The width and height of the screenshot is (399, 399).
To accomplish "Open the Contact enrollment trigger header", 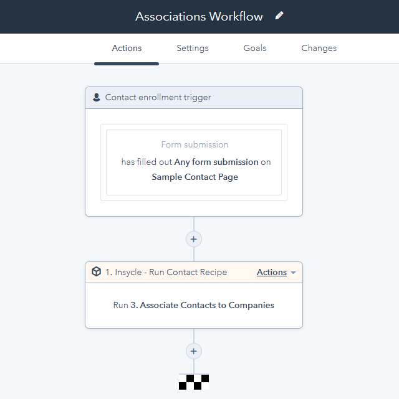I will pos(194,98).
